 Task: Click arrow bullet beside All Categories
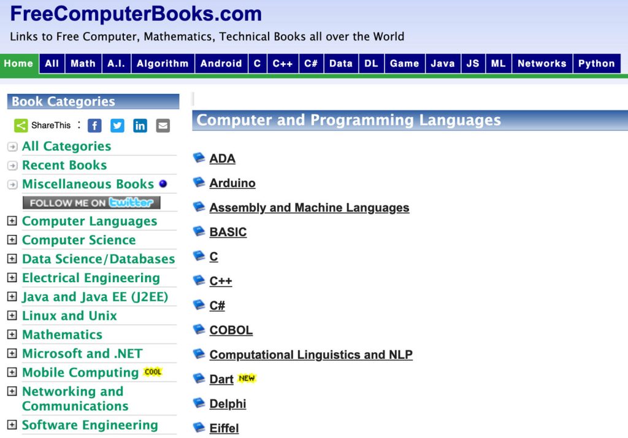(x=12, y=147)
